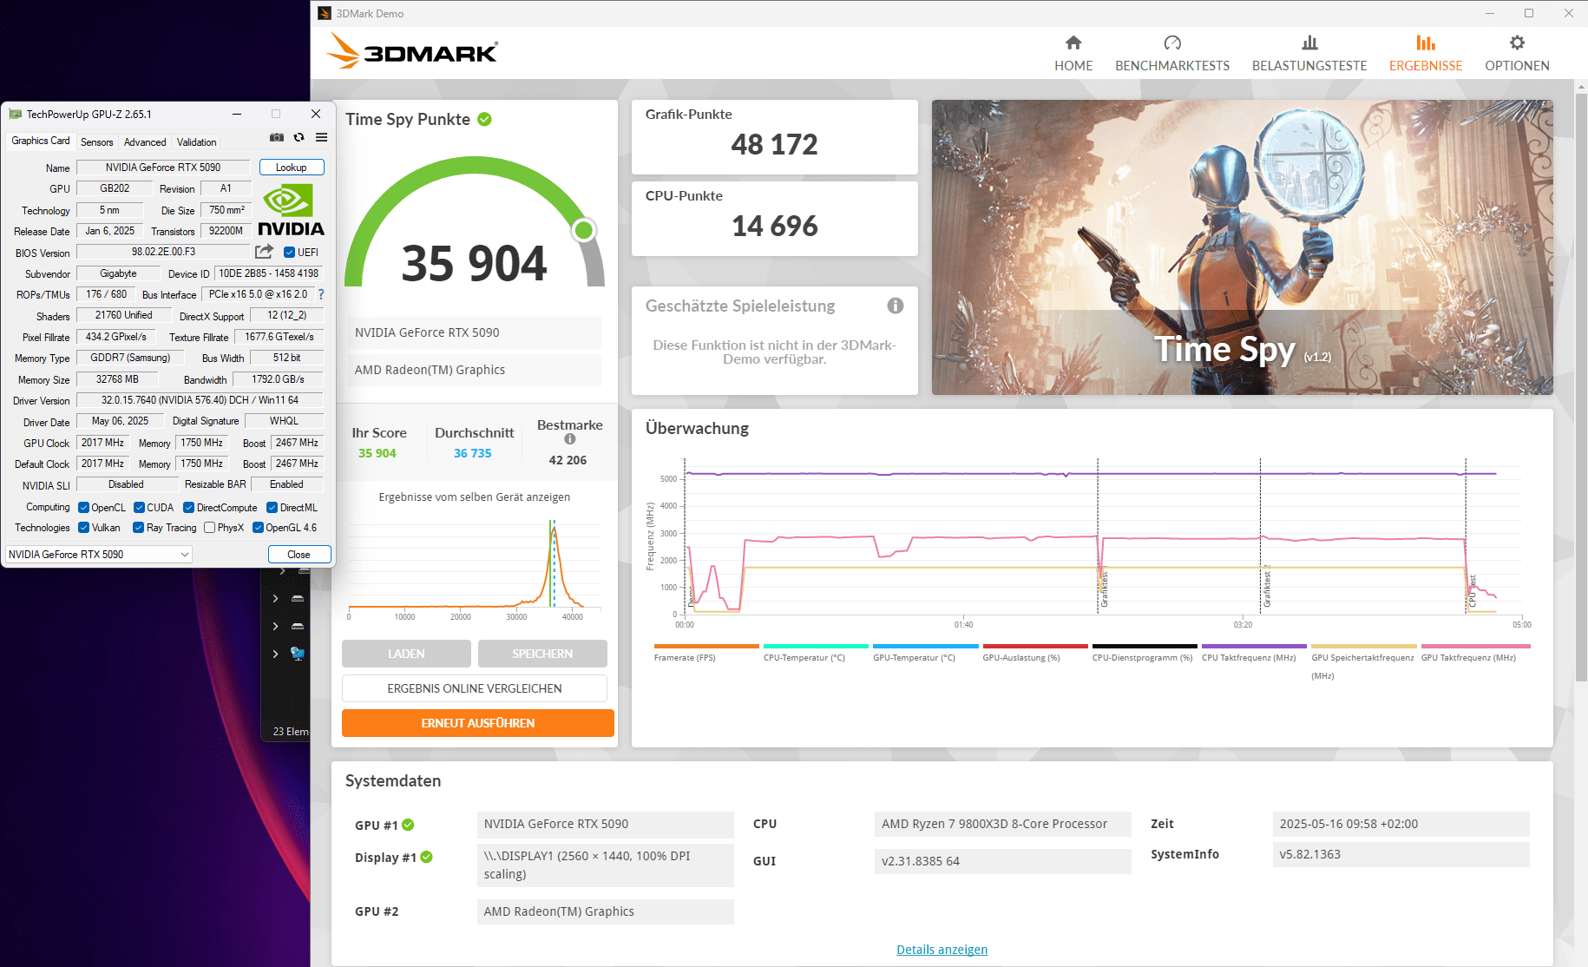Click the Bus Interface question mark in GPU-Z

pyautogui.click(x=320, y=294)
